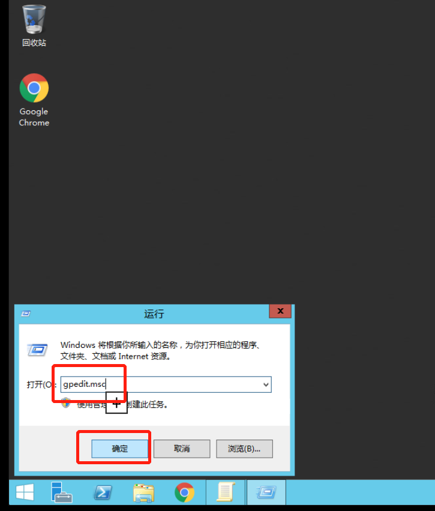Image resolution: width=435 pixels, height=511 pixels.
Task: Open Windows PowerShell from the taskbar
Action: [103, 492]
